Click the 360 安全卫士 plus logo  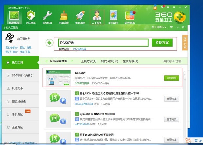click(179, 17)
